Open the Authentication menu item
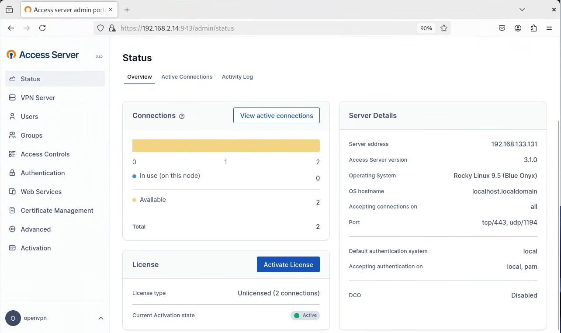This screenshot has height=333, width=561. (55, 173)
